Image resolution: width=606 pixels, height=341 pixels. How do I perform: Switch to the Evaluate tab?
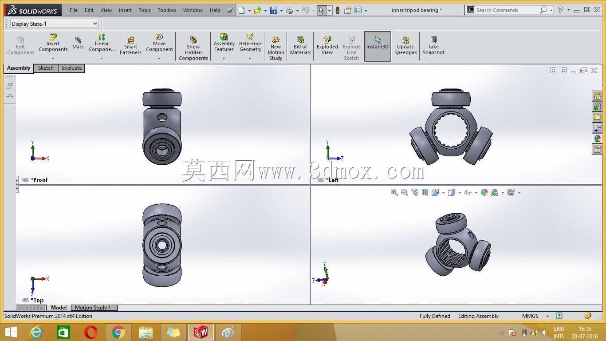coord(72,68)
